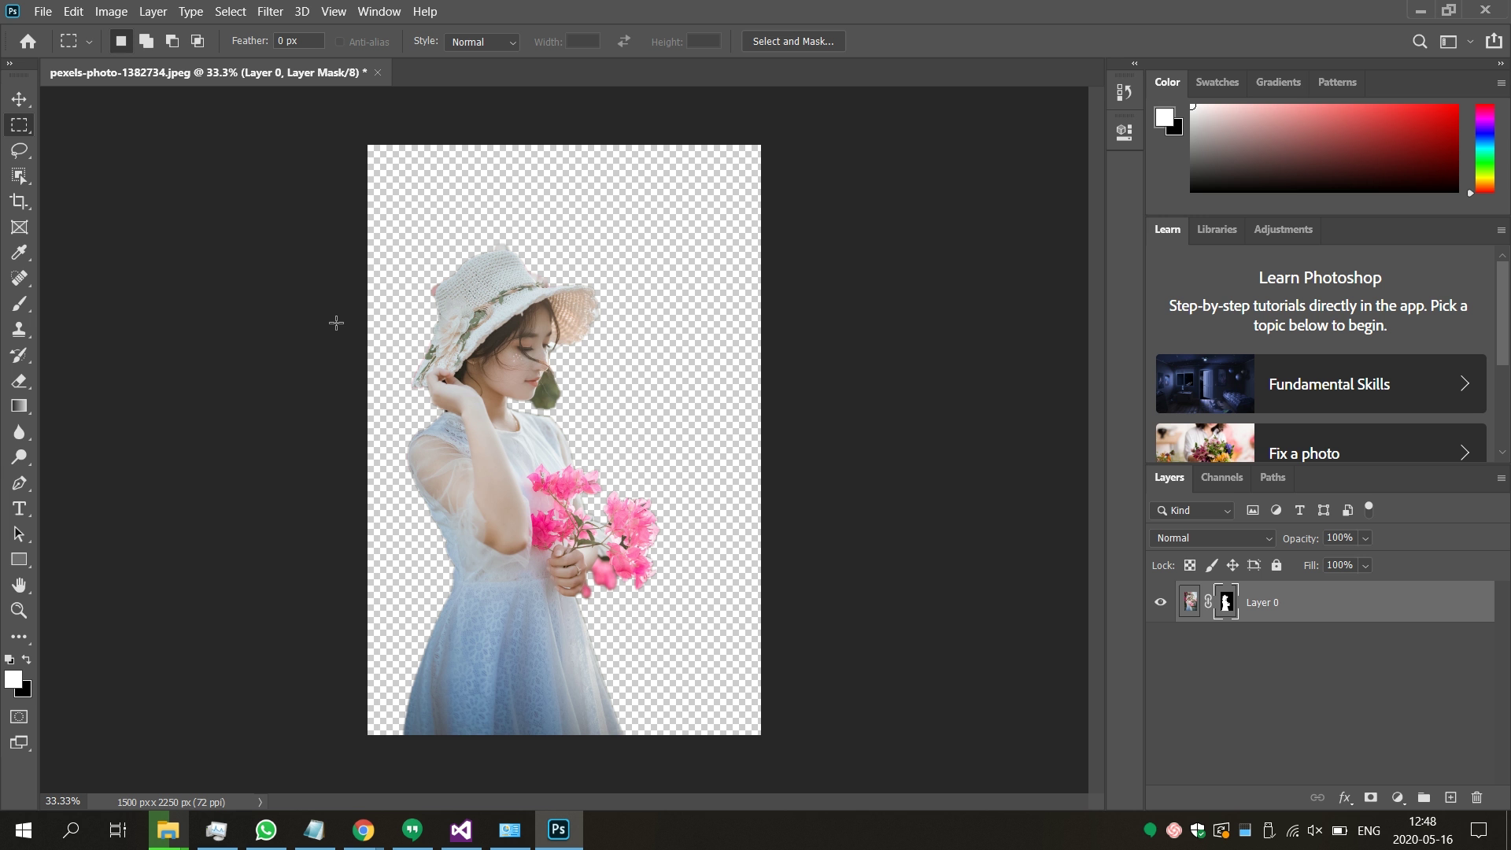Open the Select menu
Image resolution: width=1511 pixels, height=850 pixels.
pyautogui.click(x=230, y=11)
